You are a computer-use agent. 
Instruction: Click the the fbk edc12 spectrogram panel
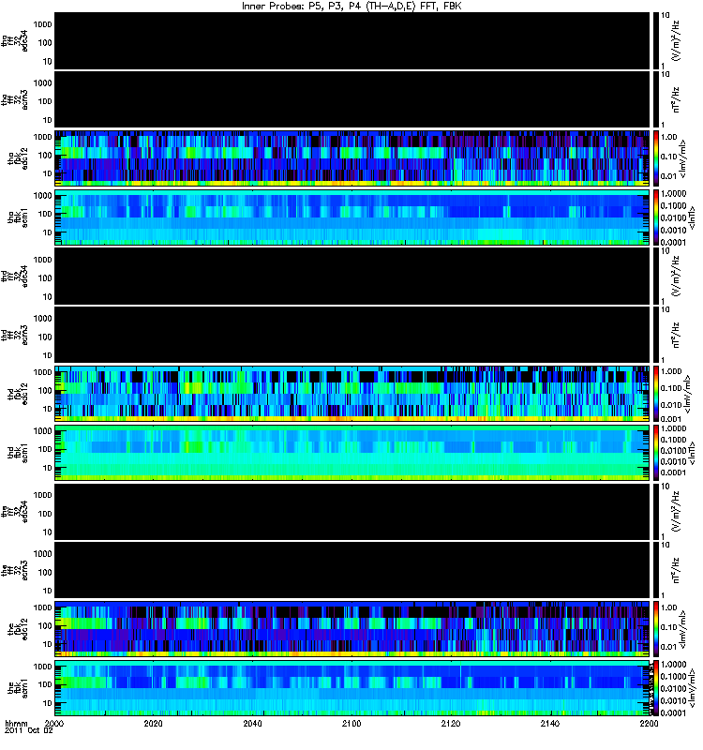pyautogui.click(x=352, y=629)
